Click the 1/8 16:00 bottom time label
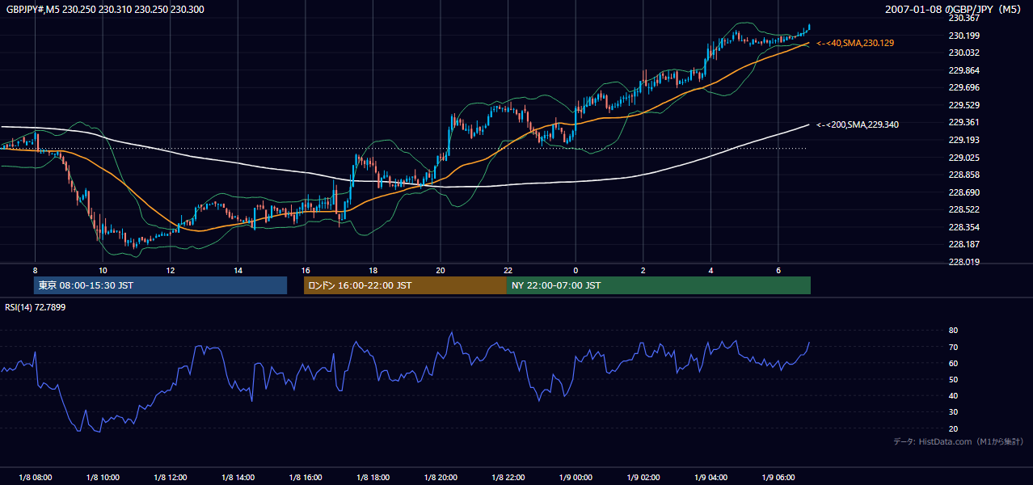Image resolution: width=1033 pixels, height=485 pixels. pos(306,478)
